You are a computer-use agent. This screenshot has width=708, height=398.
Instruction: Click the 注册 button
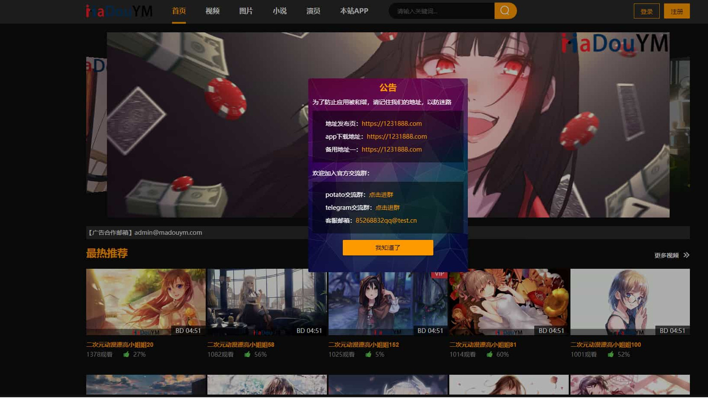coord(677,11)
